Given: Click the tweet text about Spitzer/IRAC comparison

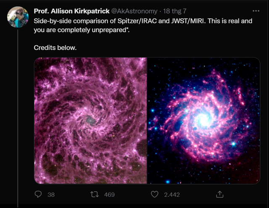Looking at the screenshot, I should 143,26.
